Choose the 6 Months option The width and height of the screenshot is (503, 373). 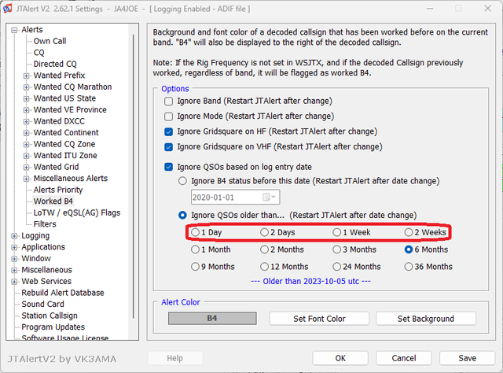pyautogui.click(x=409, y=249)
